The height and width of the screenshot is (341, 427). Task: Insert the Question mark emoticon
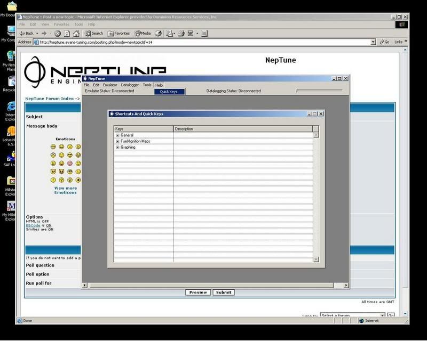[61, 180]
